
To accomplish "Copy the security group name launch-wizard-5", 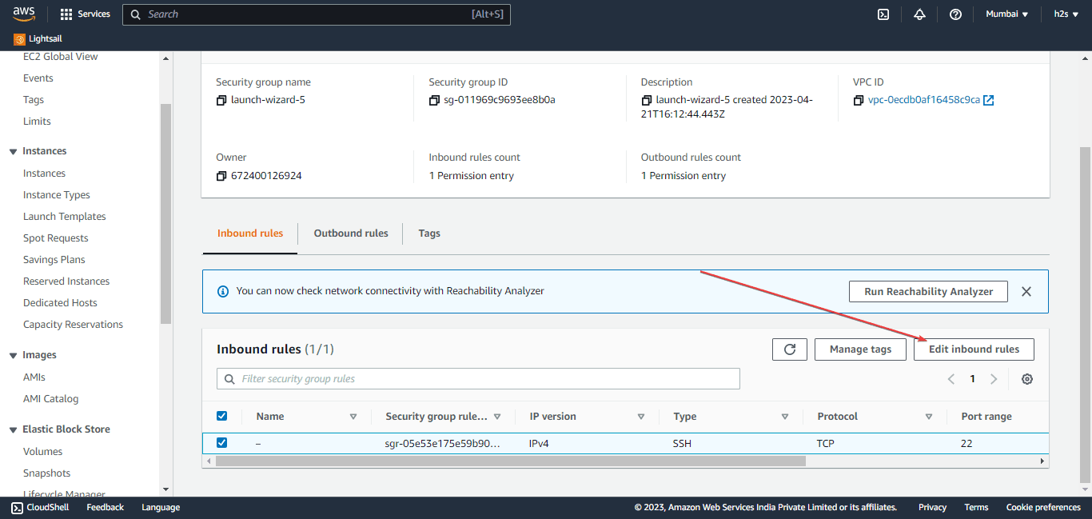I will click(x=221, y=101).
